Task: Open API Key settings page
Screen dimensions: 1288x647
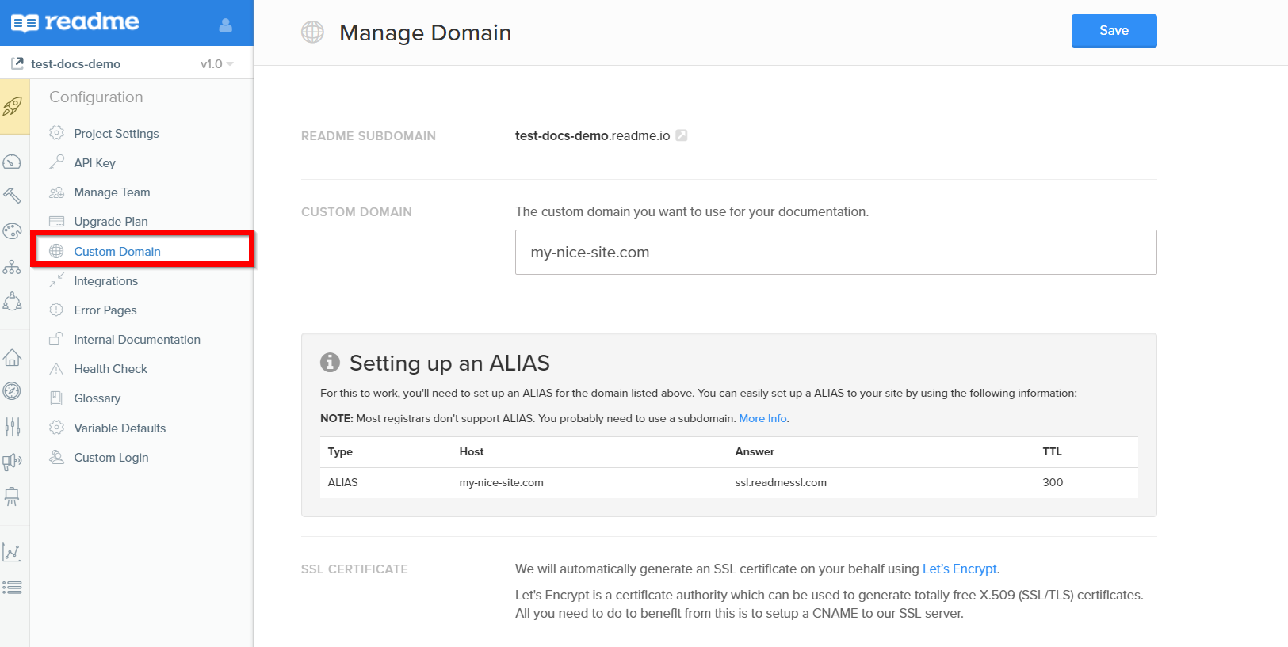Action: (94, 162)
